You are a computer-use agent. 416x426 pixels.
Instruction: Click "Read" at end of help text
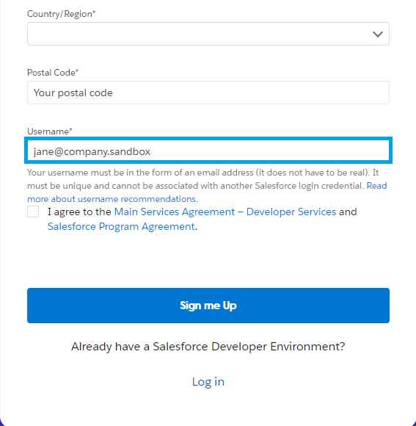point(376,186)
